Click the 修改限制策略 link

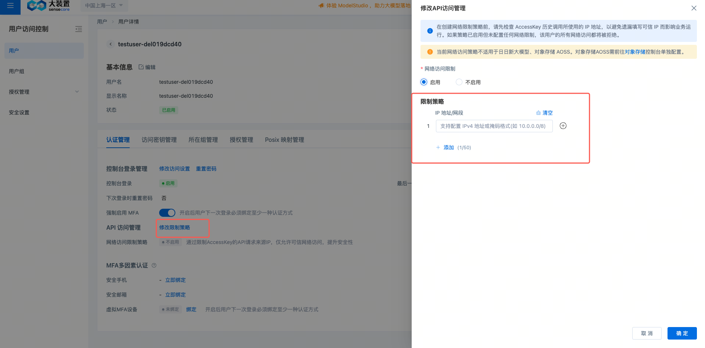175,227
